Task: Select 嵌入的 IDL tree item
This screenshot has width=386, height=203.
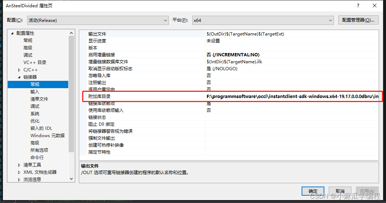Action: coord(41,128)
